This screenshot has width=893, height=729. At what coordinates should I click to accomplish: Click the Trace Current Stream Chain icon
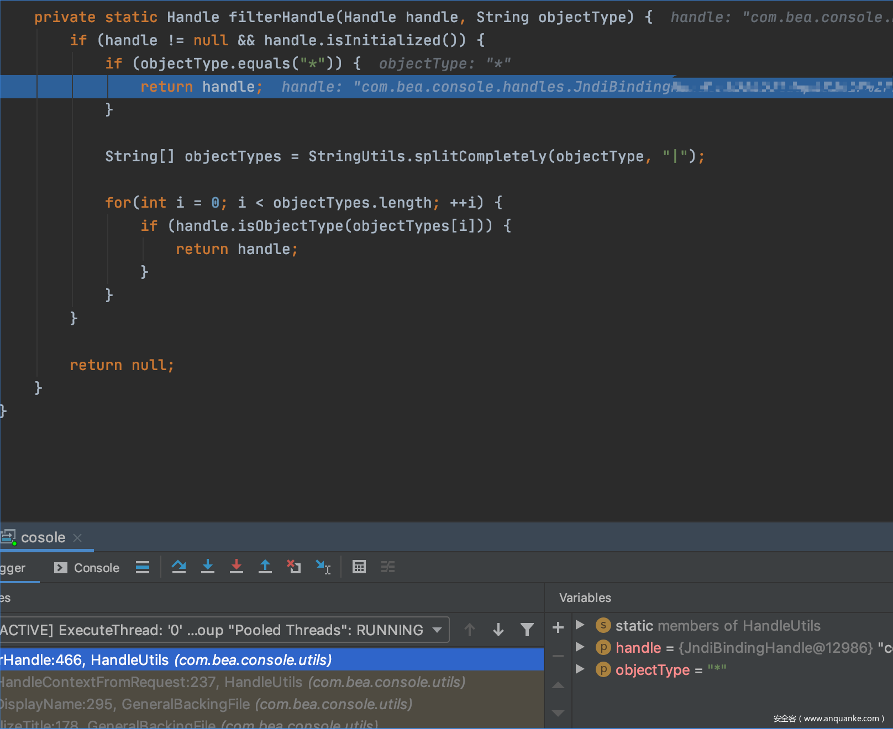(x=388, y=567)
